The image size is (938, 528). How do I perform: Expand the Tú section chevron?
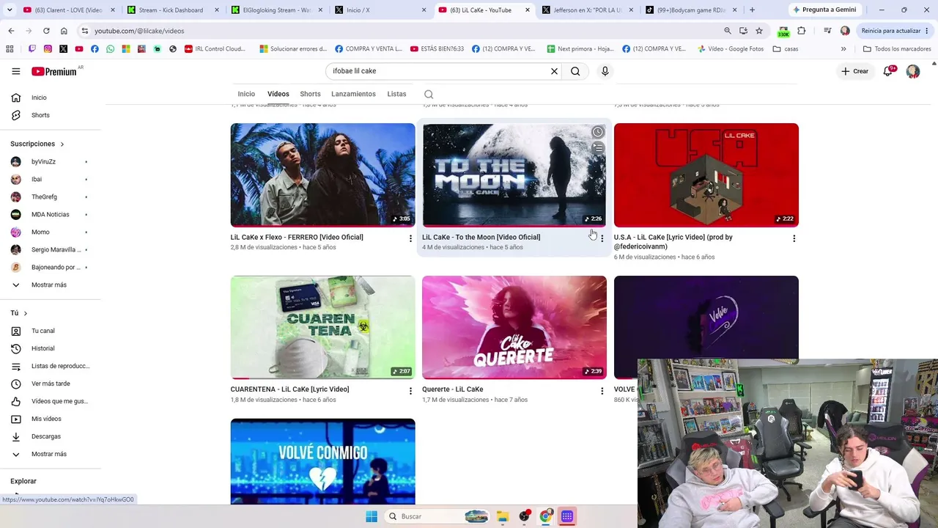click(x=26, y=313)
